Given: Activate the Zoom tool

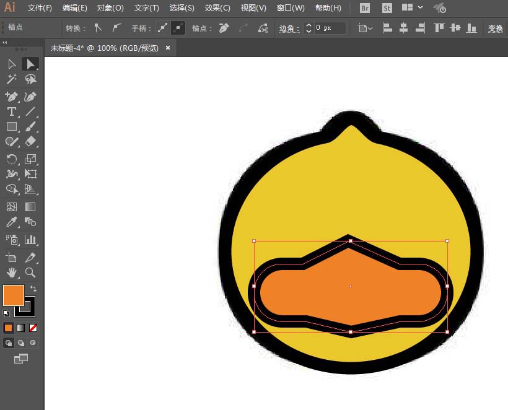Looking at the screenshot, I should pyautogui.click(x=29, y=273).
